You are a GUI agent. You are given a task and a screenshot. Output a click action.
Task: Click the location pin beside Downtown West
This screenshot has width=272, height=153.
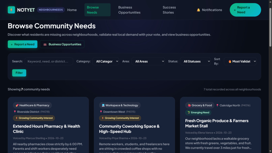[x=101, y=112]
